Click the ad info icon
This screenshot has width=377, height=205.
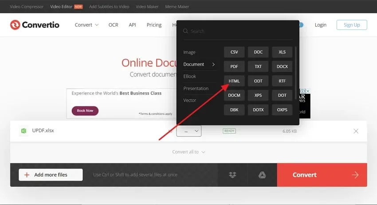[302, 91]
